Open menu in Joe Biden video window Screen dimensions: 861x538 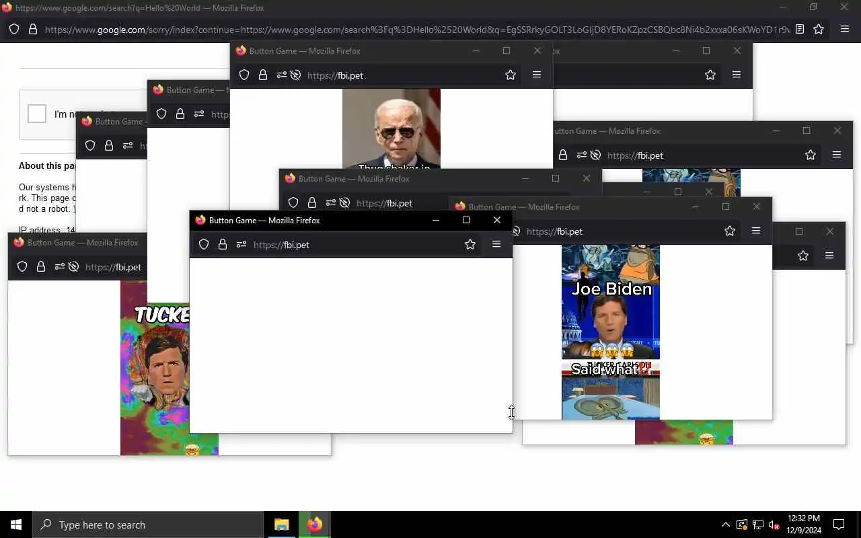[756, 231]
